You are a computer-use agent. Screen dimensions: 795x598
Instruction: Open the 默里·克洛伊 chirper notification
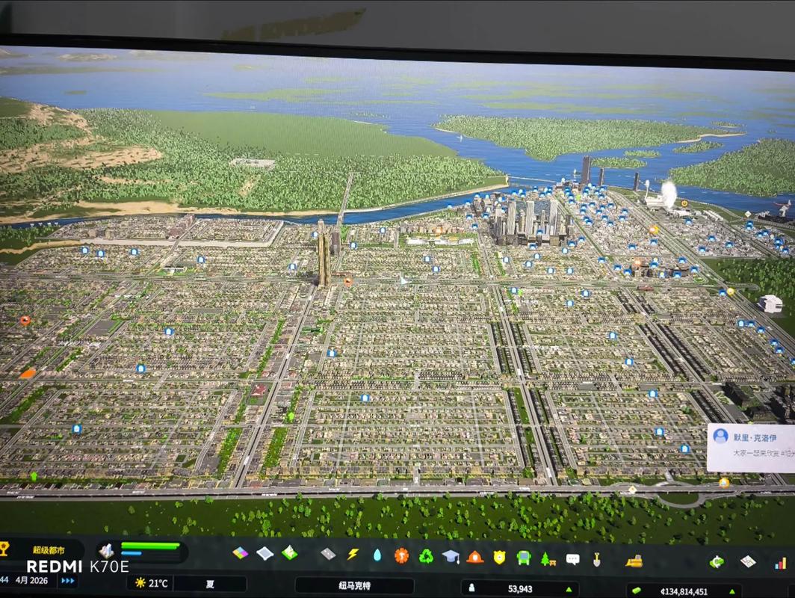pyautogui.click(x=751, y=446)
